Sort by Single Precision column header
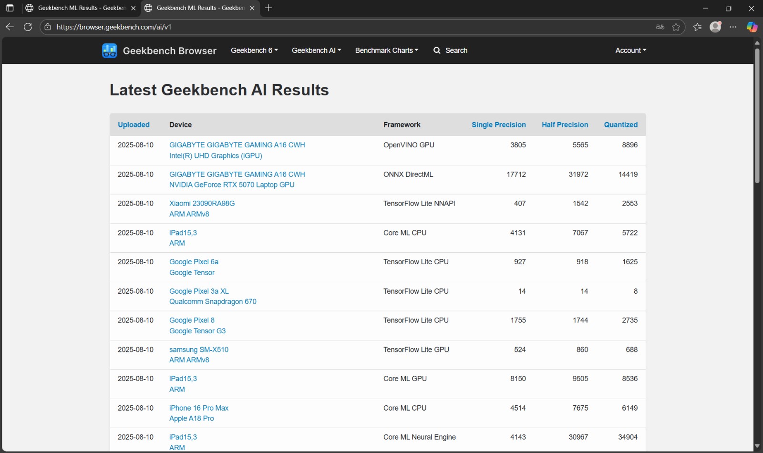This screenshot has height=453, width=763. [x=498, y=125]
